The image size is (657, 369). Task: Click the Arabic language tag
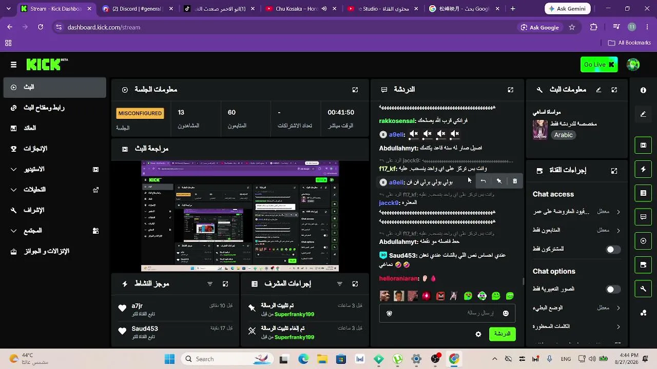pyautogui.click(x=563, y=135)
